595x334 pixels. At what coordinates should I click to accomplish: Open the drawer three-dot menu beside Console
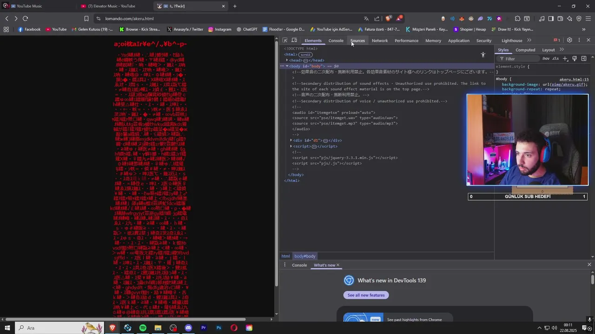[285, 265]
